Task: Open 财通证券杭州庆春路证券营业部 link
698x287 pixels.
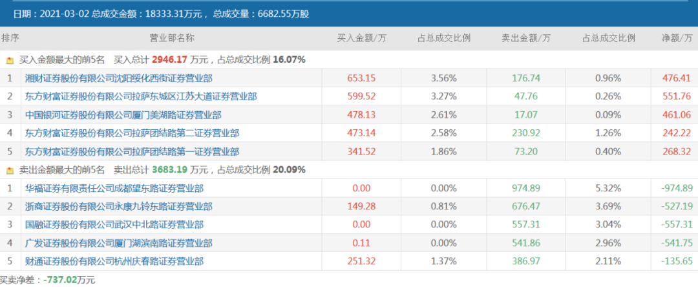Action: click(x=114, y=262)
